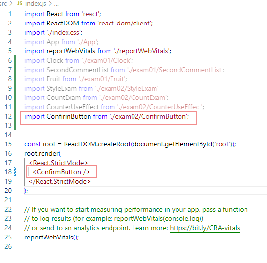The width and height of the screenshot is (267, 263).
Task: Click line number 26 in gutter
Action: tap(8, 247)
